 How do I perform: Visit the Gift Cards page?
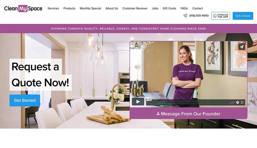pyautogui.click(x=169, y=9)
